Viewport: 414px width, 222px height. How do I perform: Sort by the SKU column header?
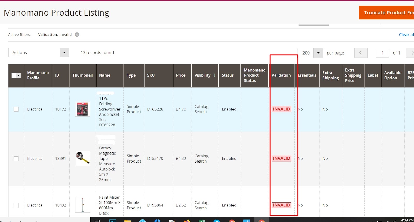pos(159,75)
